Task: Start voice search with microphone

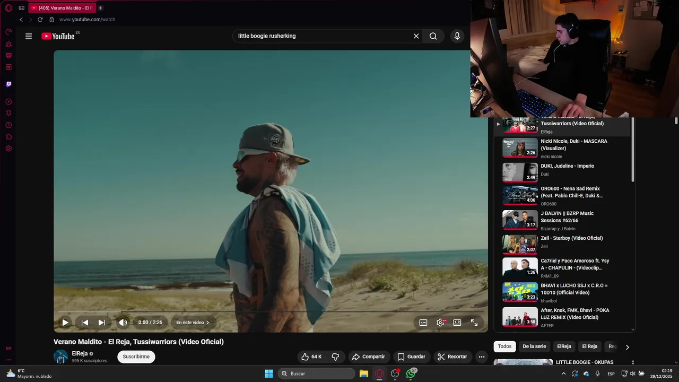Action: coord(457,36)
